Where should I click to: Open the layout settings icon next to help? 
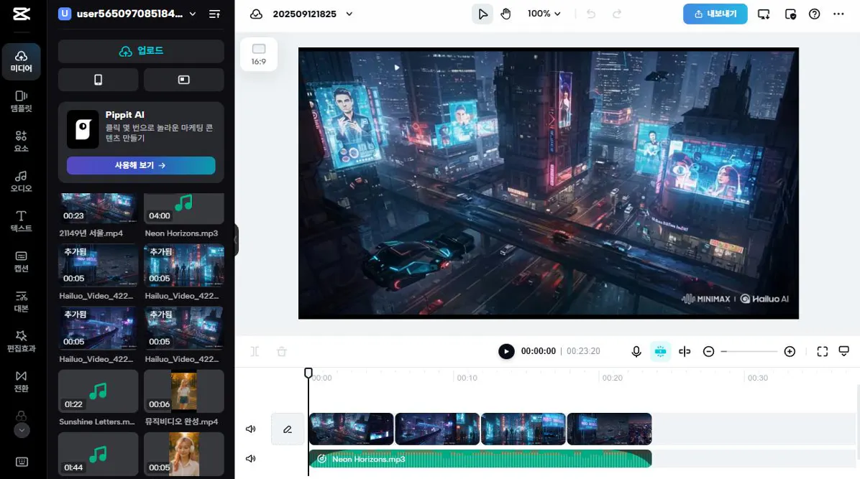click(790, 14)
